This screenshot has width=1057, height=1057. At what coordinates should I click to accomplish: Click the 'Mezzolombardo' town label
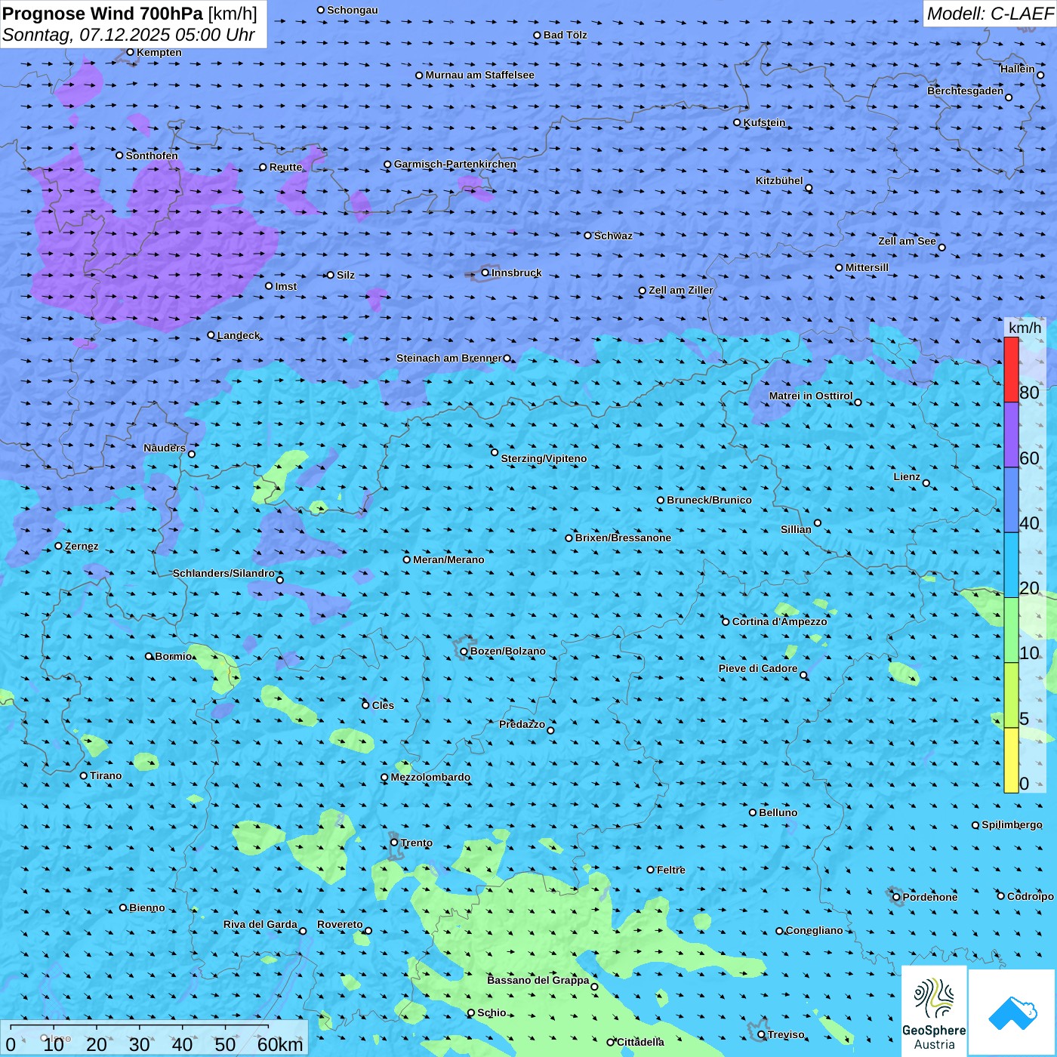(x=430, y=777)
